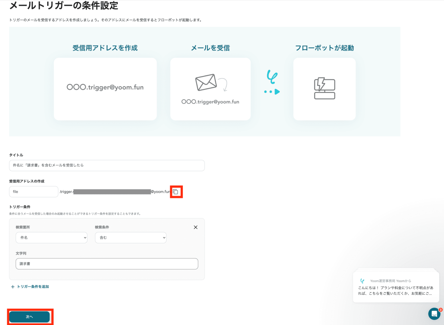Click the copy address icon
This screenshot has height=325, width=444.
[x=175, y=192]
